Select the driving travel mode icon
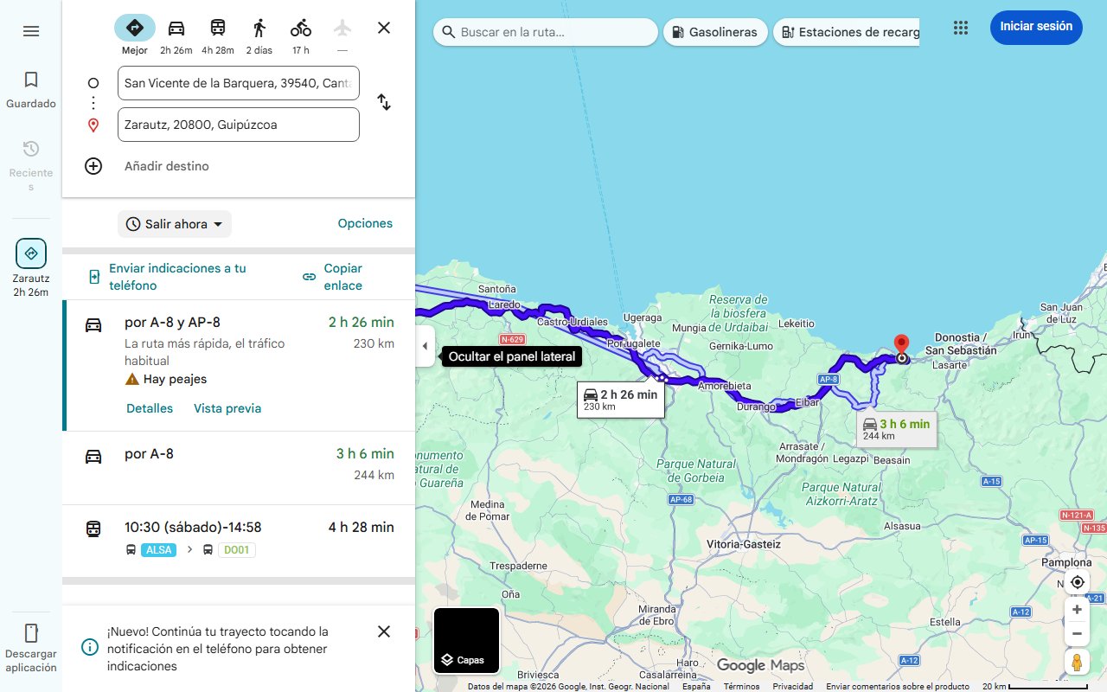Viewport: 1107px width, 692px height. point(176,27)
